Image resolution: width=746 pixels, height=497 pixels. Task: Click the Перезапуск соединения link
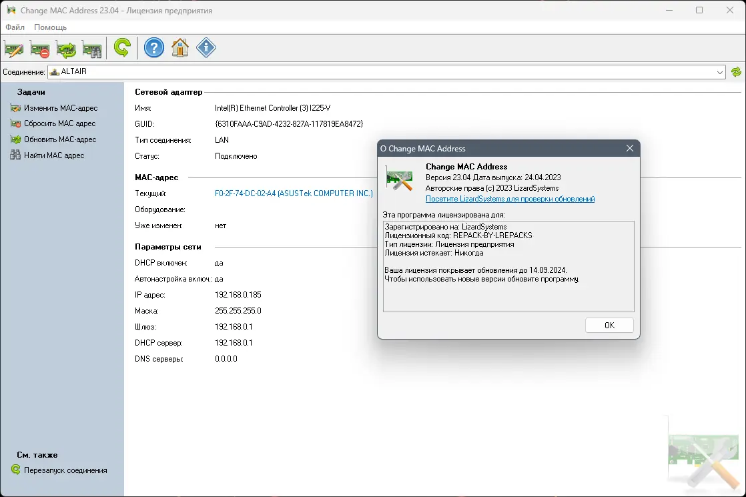[x=65, y=470]
